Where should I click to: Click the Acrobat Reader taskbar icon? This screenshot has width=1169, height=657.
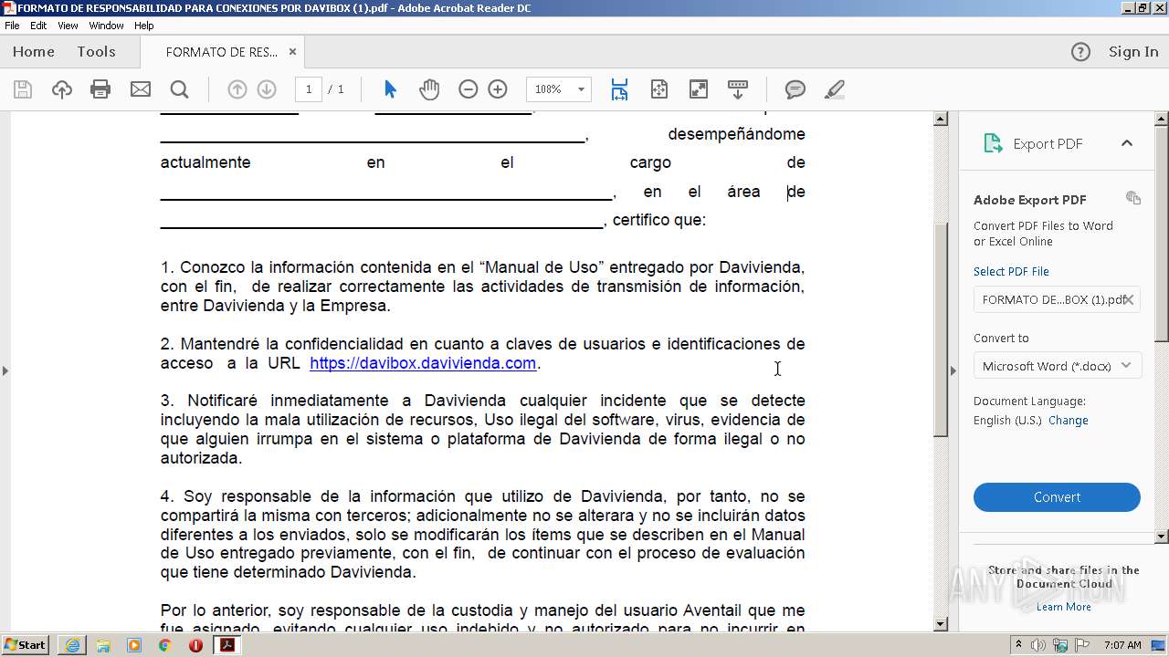(226, 645)
